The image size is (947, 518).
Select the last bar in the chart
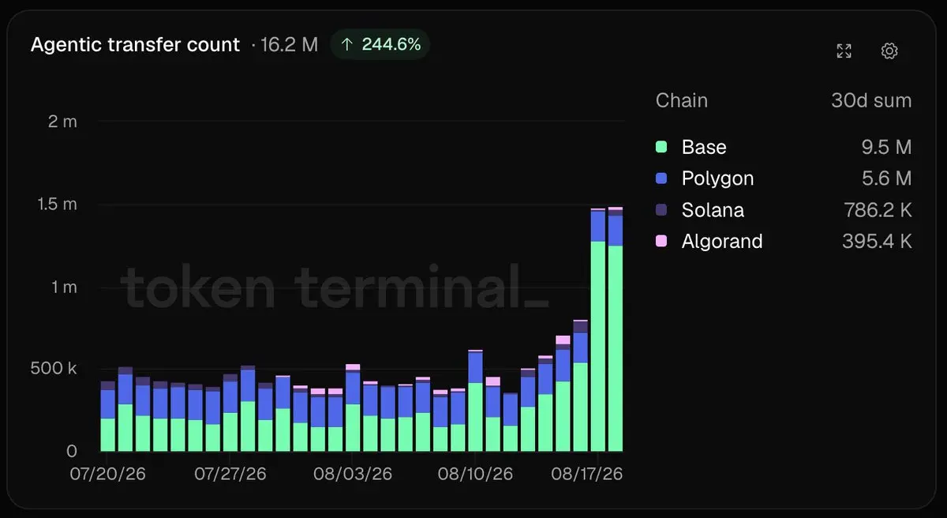point(616,329)
